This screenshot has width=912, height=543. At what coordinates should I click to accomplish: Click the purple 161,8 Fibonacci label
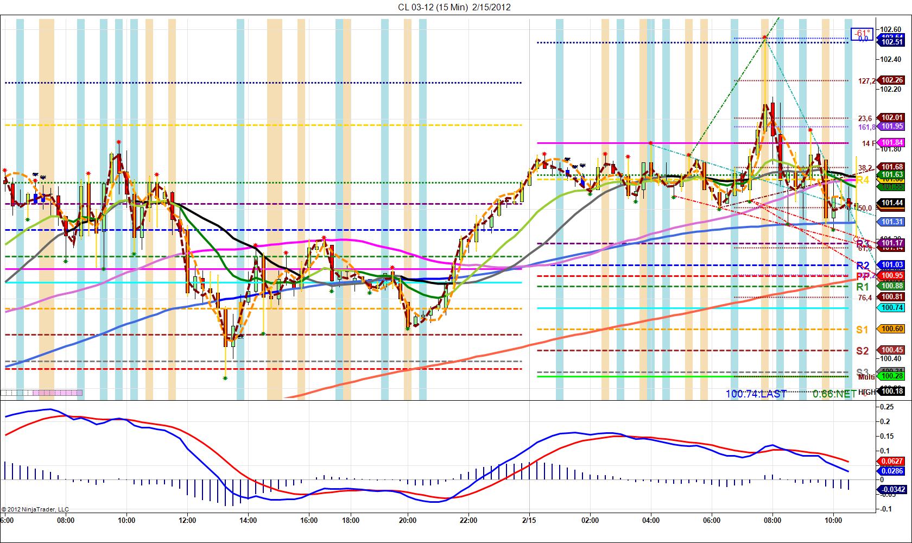(866, 127)
